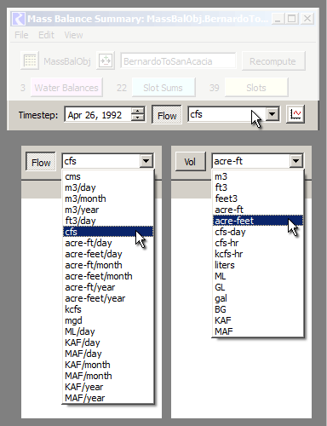Screen dimensions: 327x426
Task: Choose ft3/day from flow list
Action: pos(108,221)
